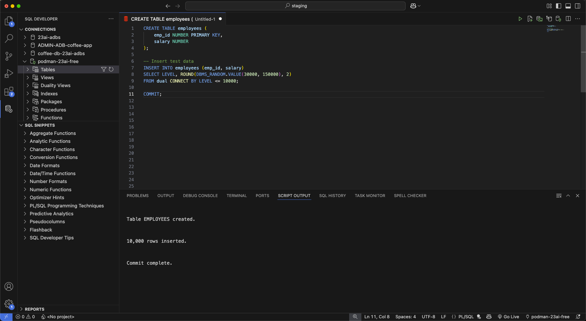
Task: Close the bottom panel
Action: 577,196
